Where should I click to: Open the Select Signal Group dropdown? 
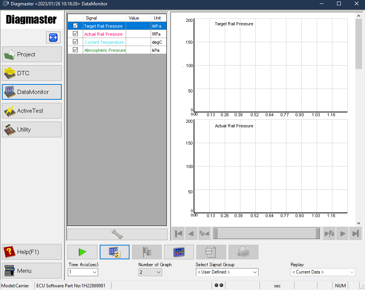point(227,272)
